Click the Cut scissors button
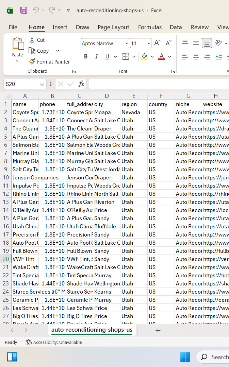The image size is (229, 367). [x=37, y=40]
